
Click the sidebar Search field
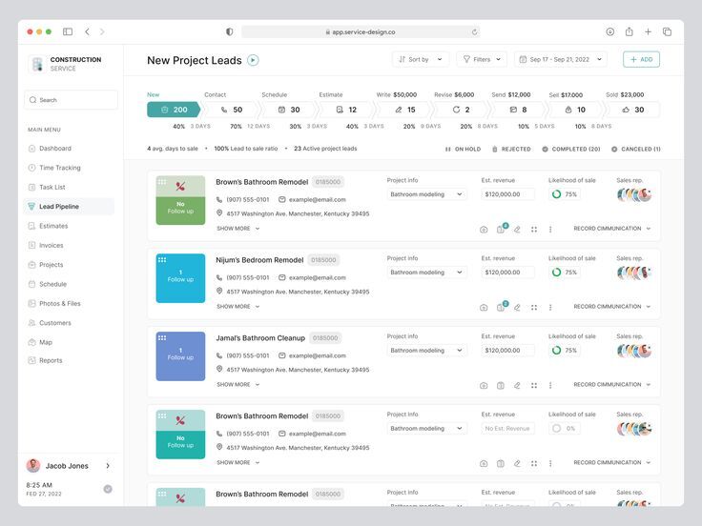pyautogui.click(x=71, y=100)
